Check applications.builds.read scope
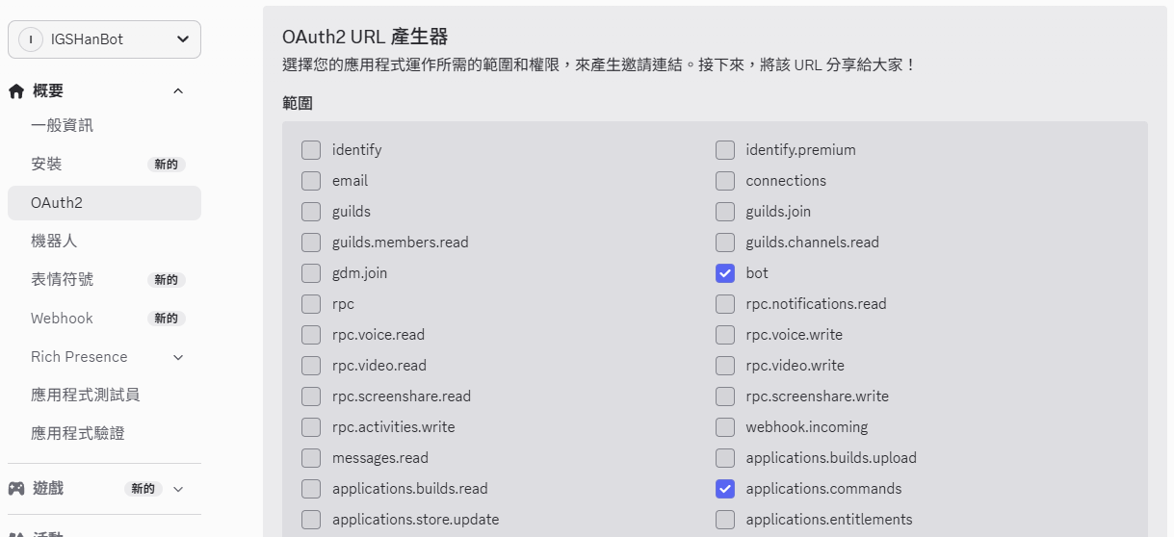The image size is (1174, 537). [x=311, y=489]
